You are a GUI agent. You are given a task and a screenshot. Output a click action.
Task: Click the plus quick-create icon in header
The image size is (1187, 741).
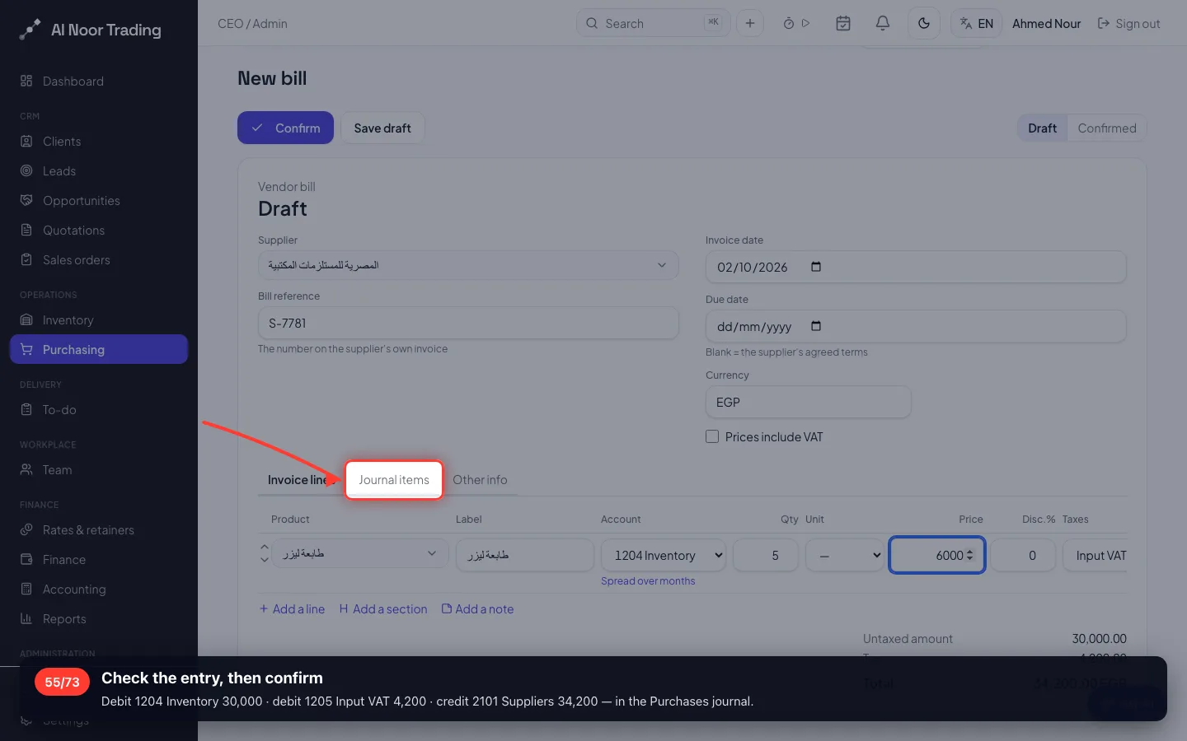(750, 23)
